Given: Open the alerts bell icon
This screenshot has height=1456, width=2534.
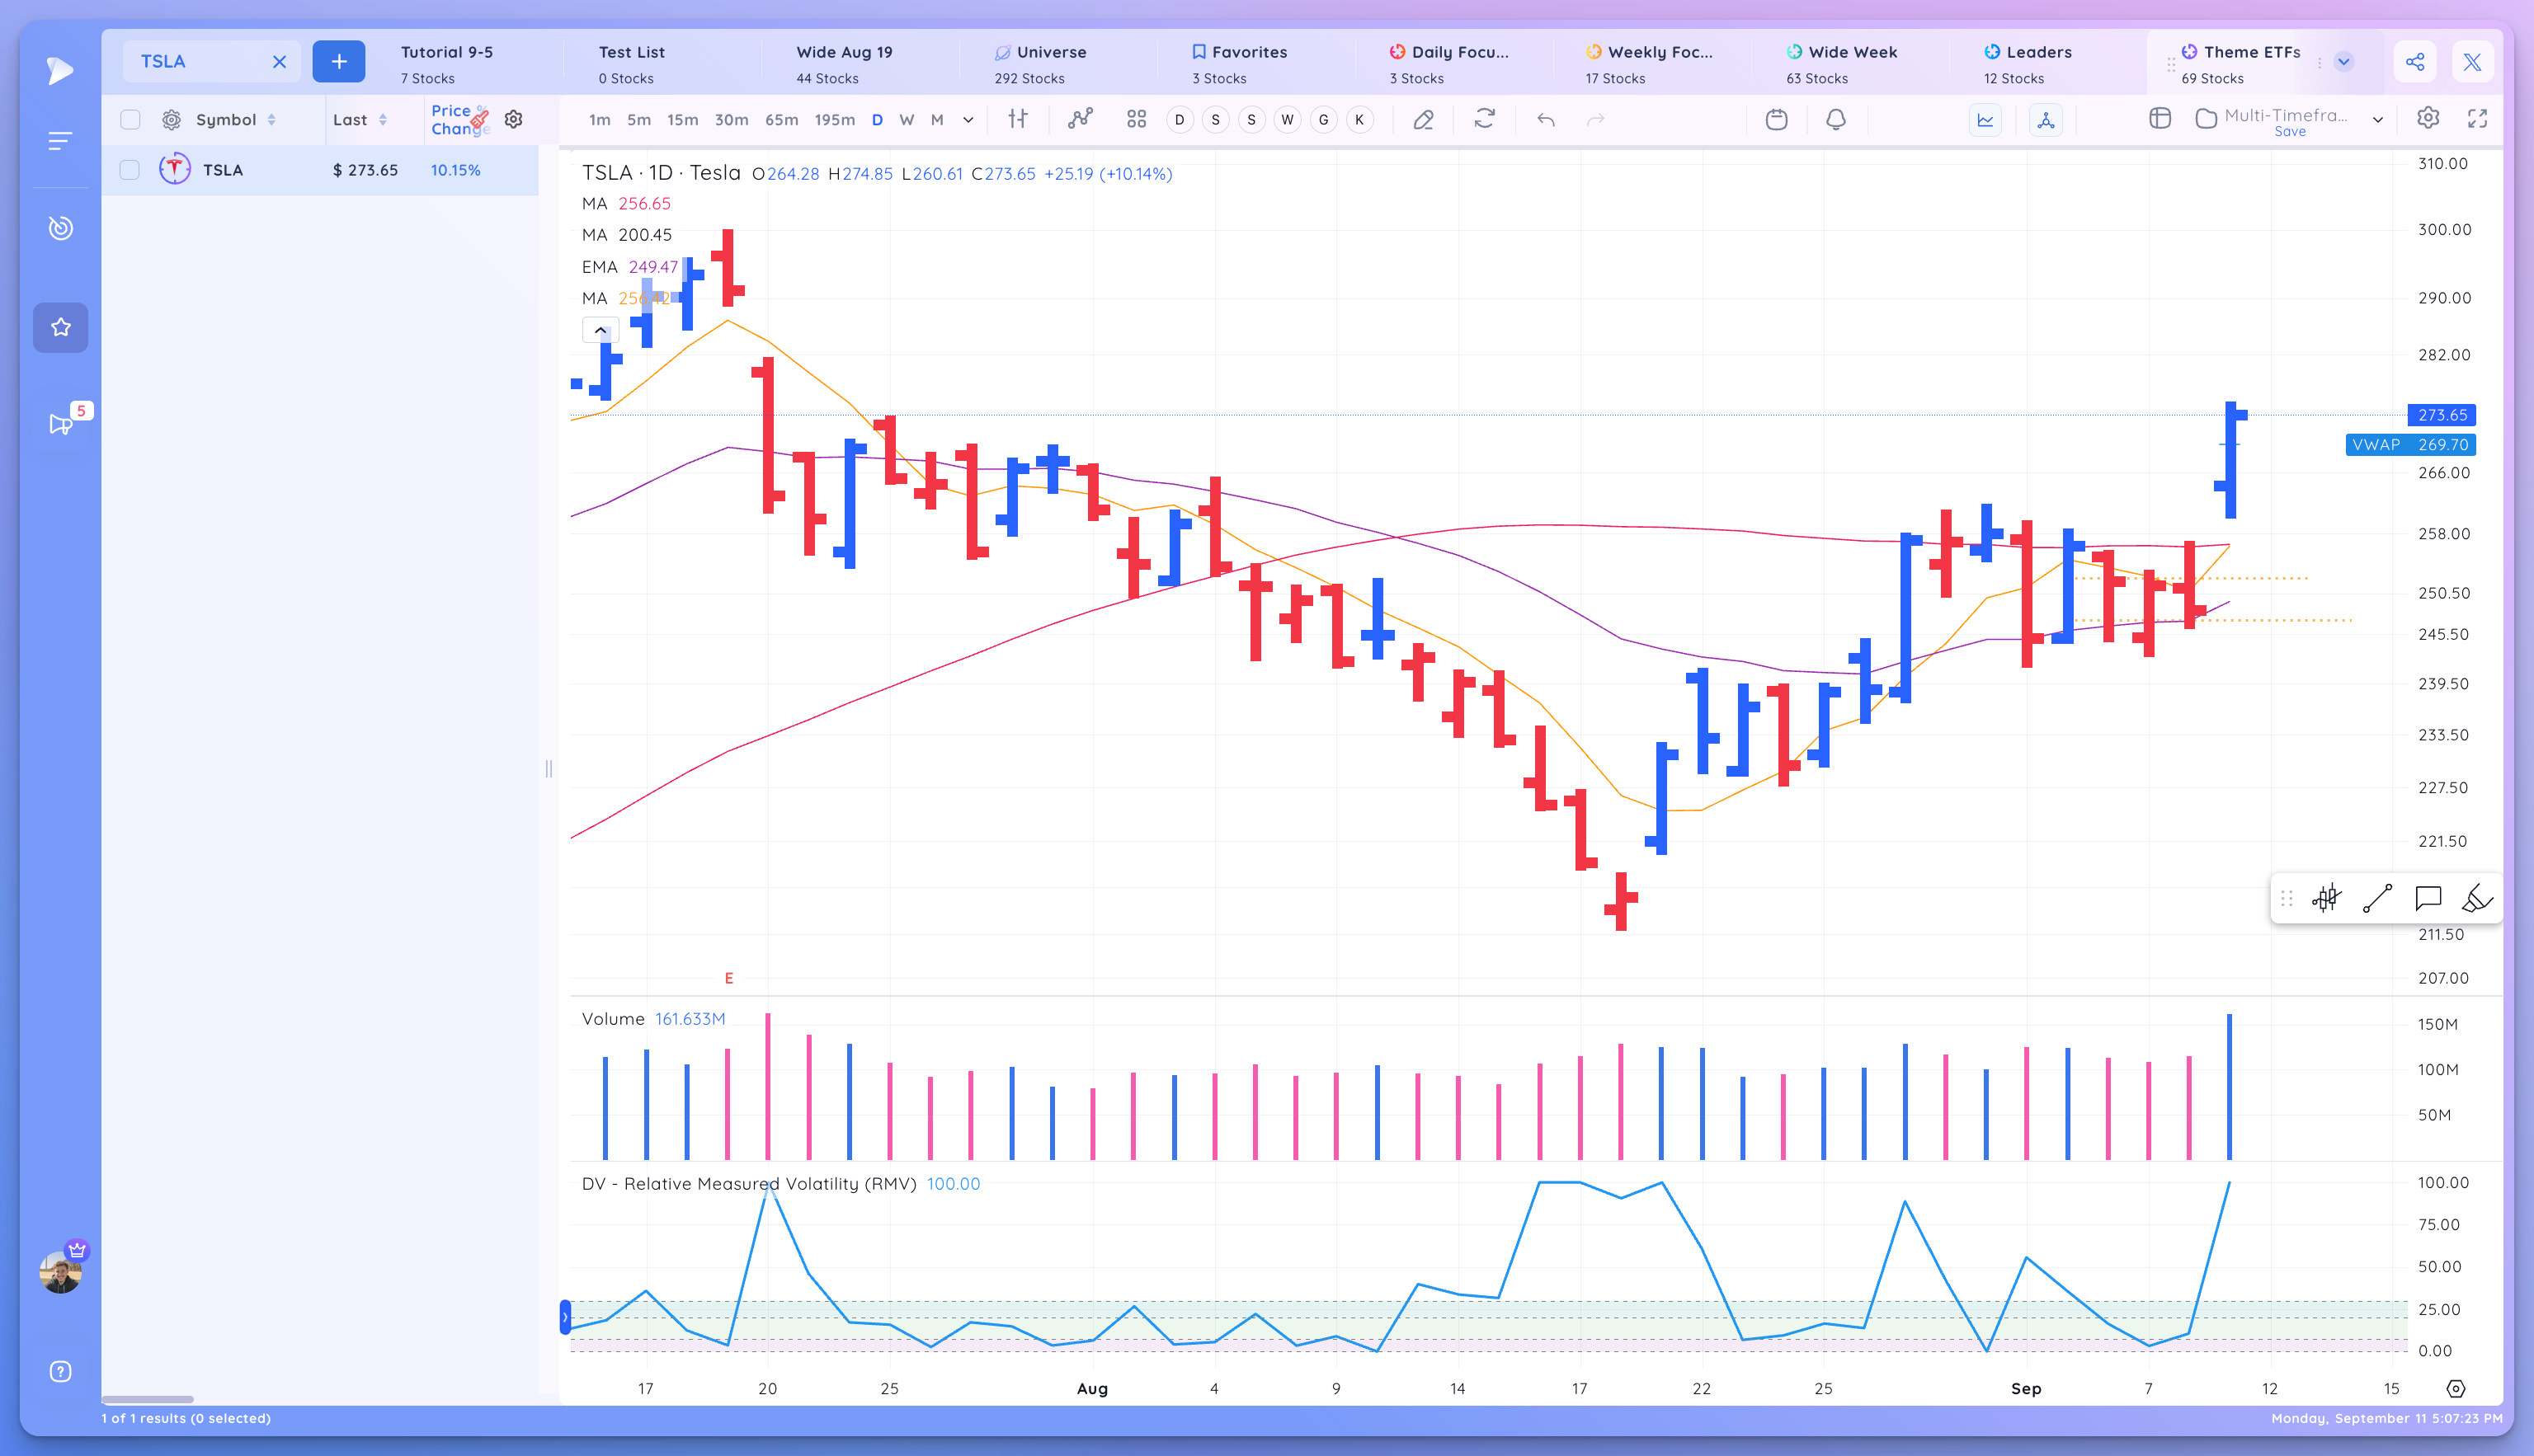Looking at the screenshot, I should [1835, 119].
